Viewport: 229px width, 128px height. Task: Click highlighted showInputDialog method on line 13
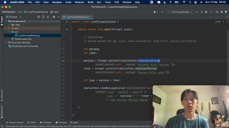pos(148,61)
